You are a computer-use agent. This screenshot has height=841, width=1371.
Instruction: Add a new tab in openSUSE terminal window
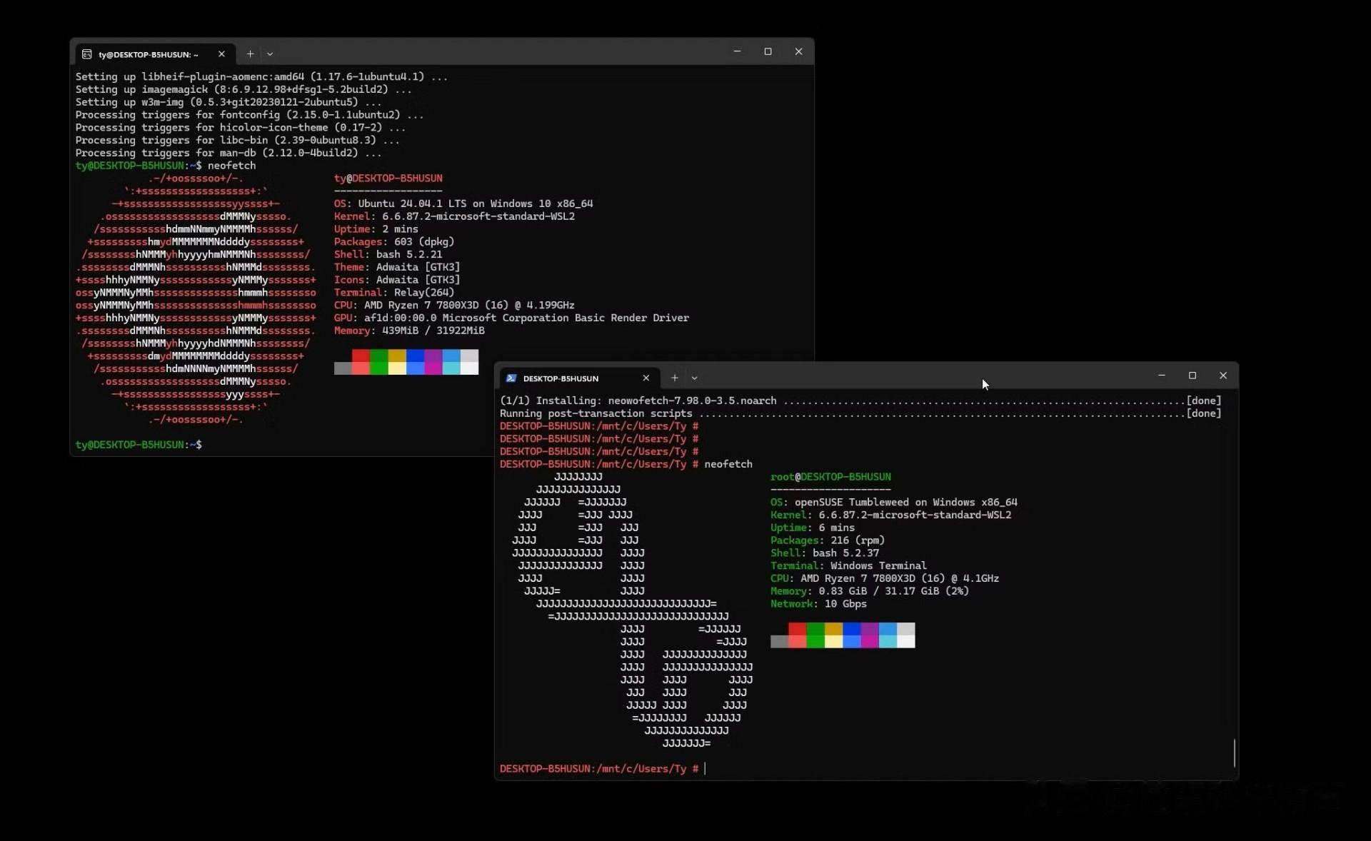(x=674, y=378)
